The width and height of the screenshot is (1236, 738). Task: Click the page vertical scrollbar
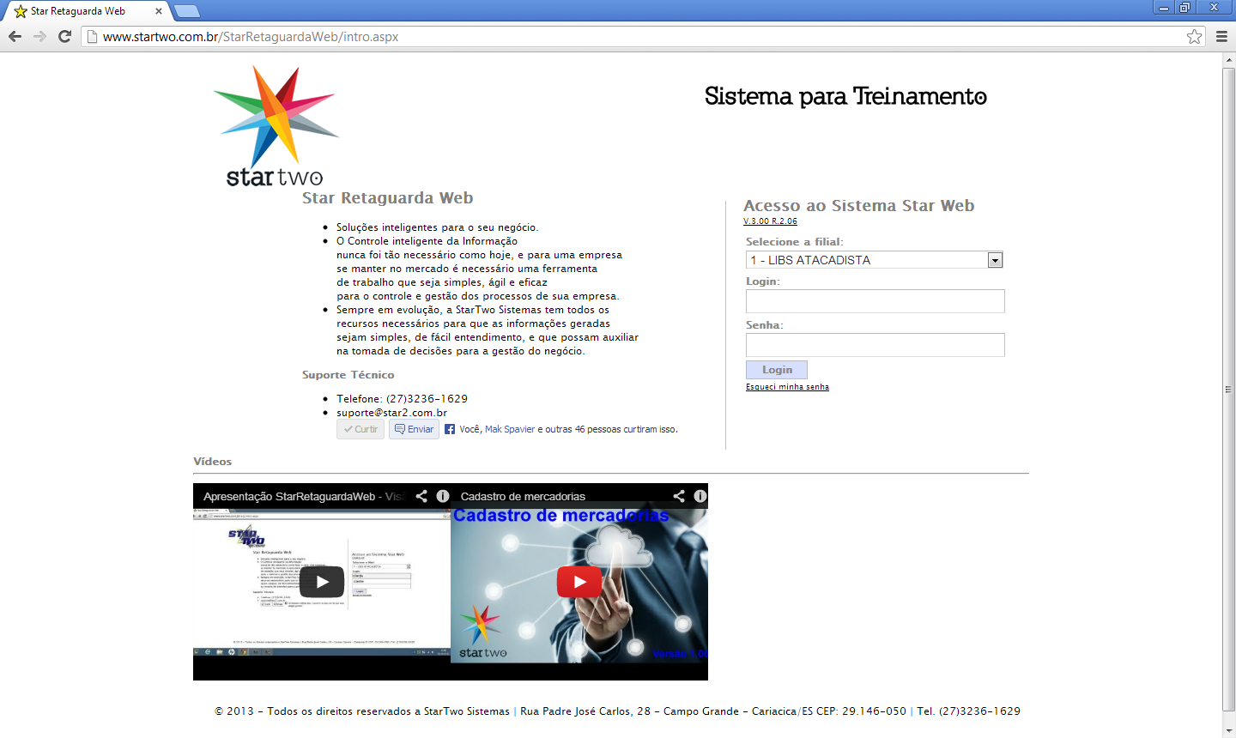(1228, 389)
